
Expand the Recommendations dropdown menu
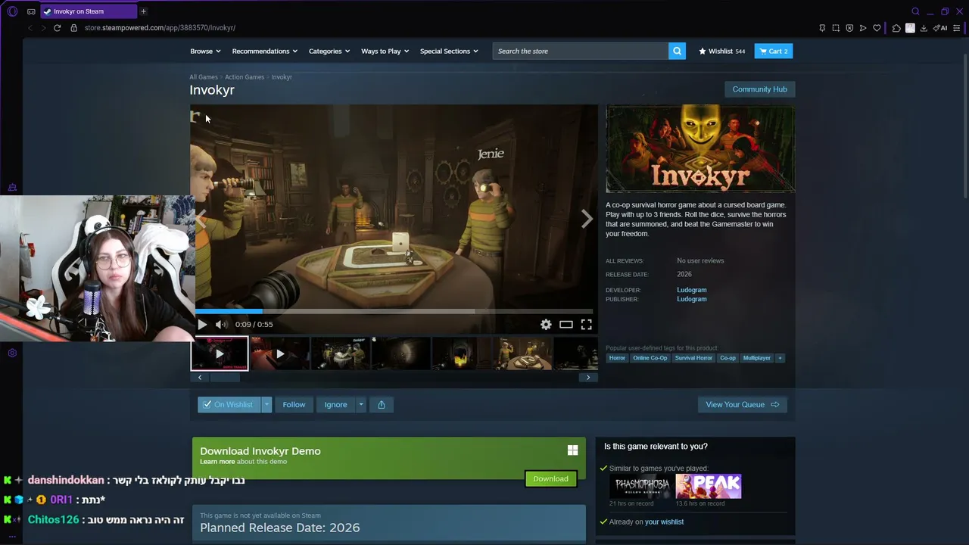pyautogui.click(x=265, y=51)
